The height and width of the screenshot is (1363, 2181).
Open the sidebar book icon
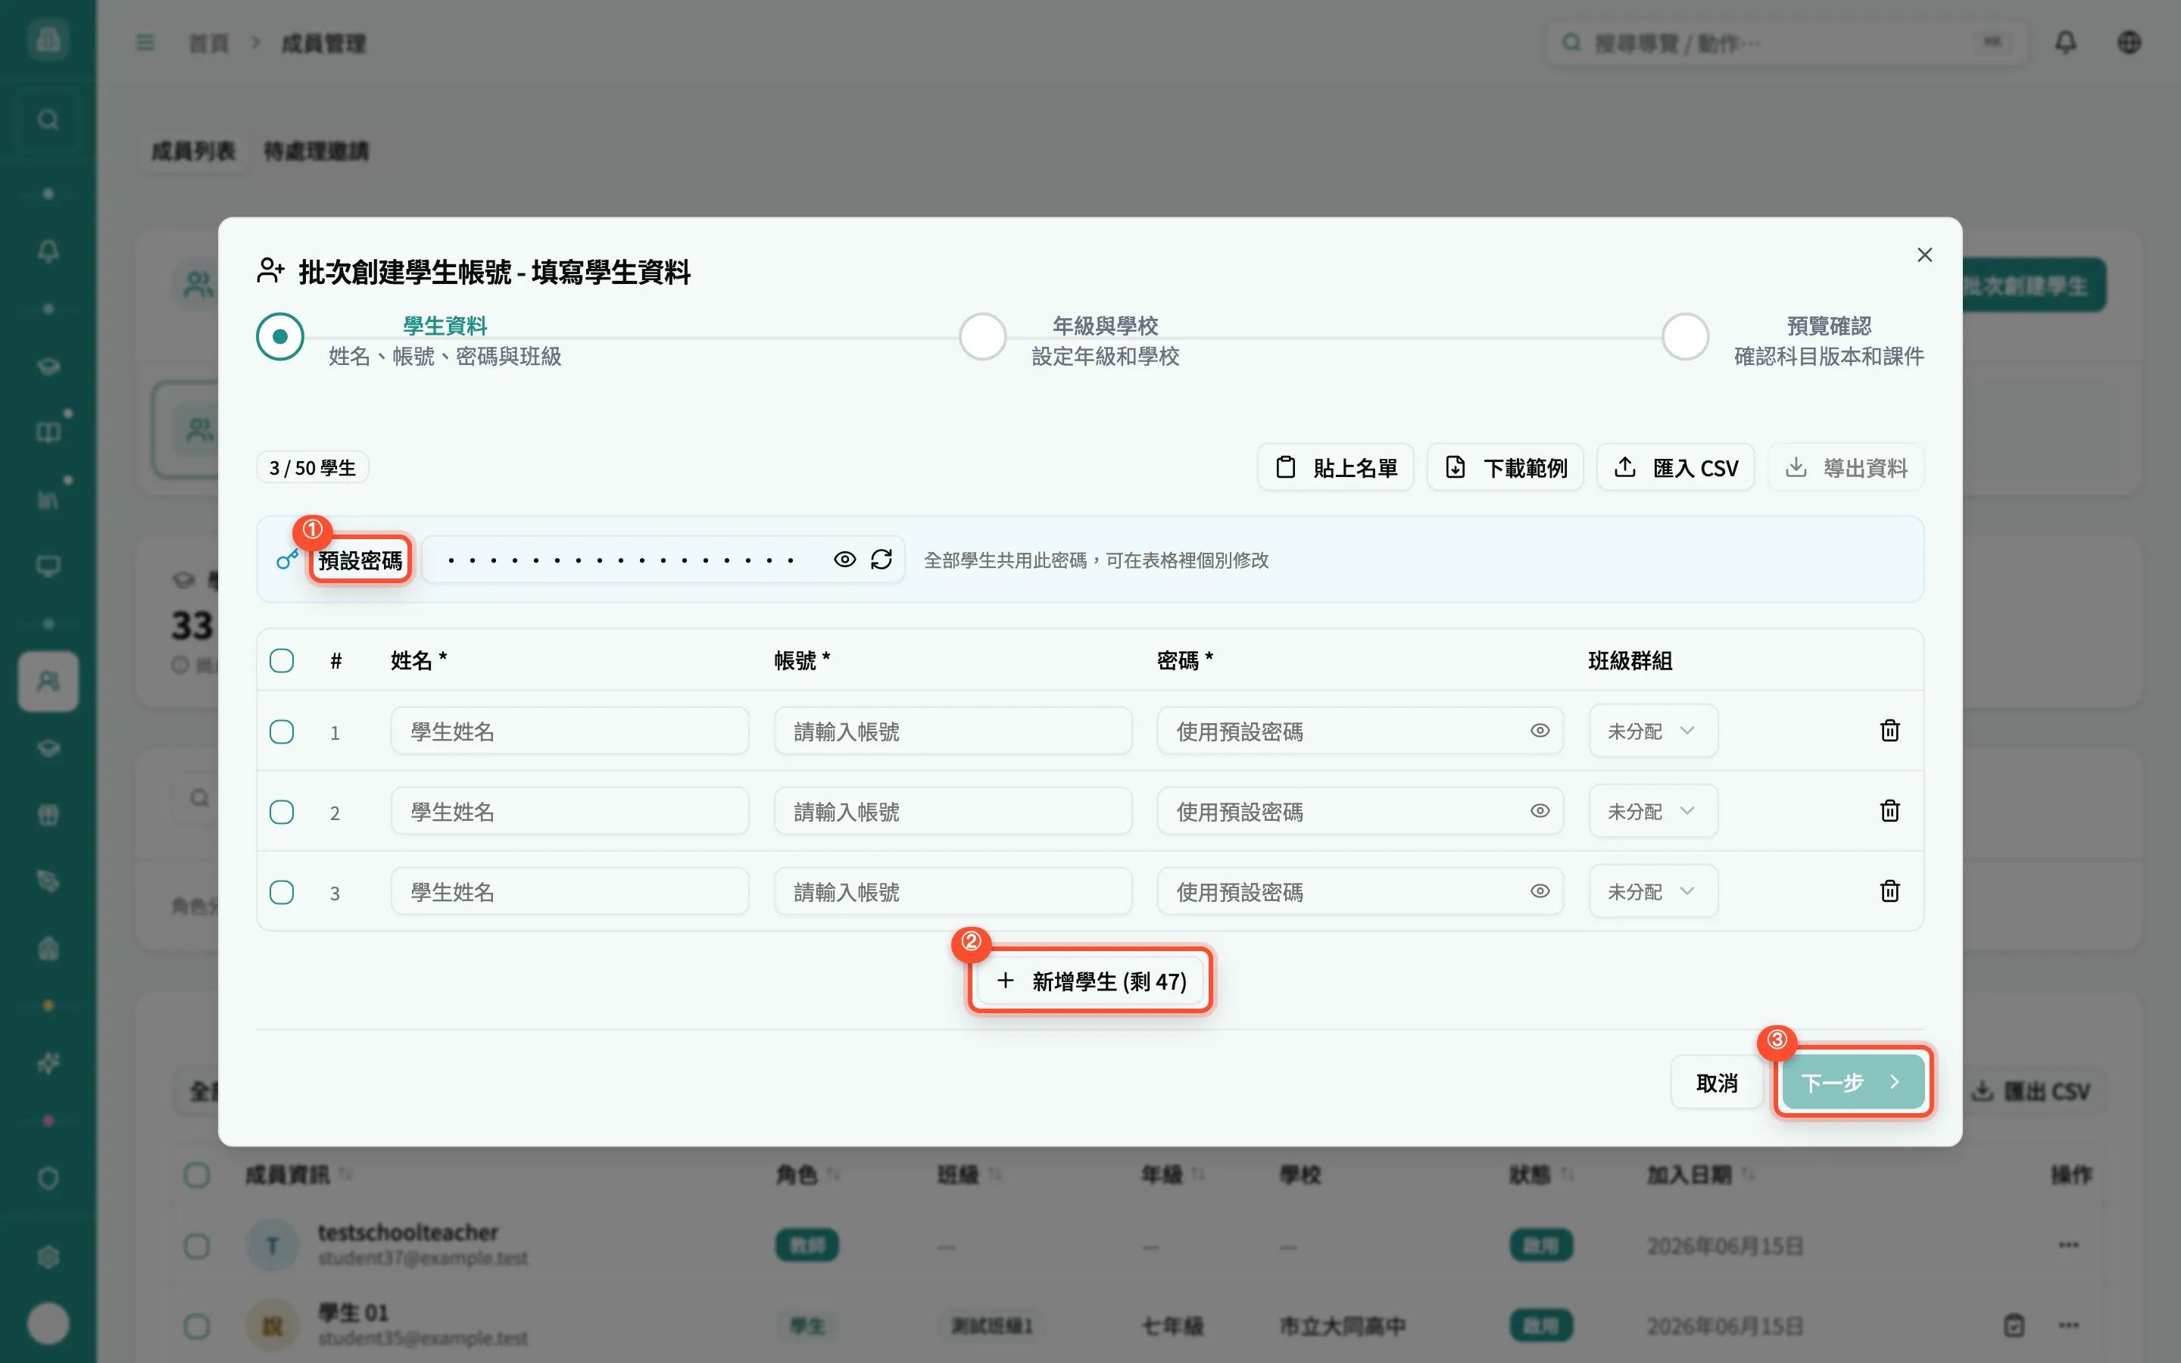point(48,432)
